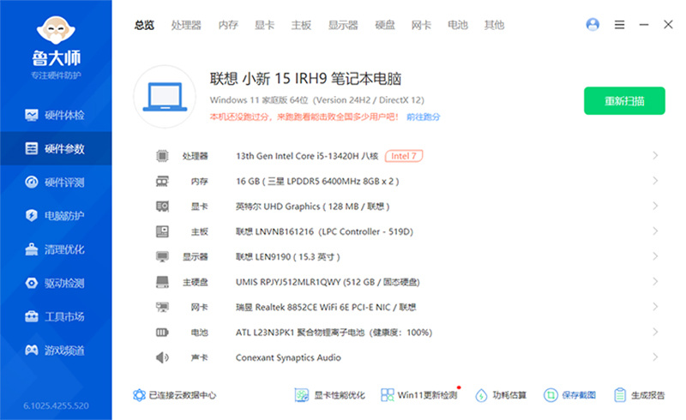Switch to the 显卡 tab
Screen dimensions: 686x420
pos(265,26)
